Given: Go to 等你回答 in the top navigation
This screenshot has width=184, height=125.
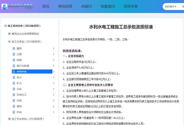Looking at the screenshot, I should point(65,6).
